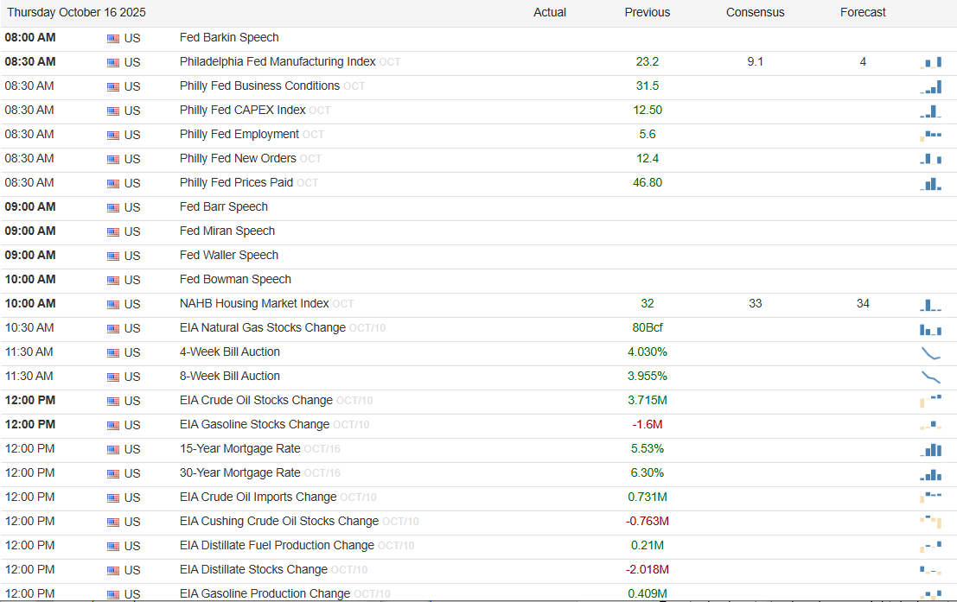This screenshot has height=602, width=957.
Task: Open chart icon for 15-Year Mortgage Rate
Action: (x=931, y=449)
